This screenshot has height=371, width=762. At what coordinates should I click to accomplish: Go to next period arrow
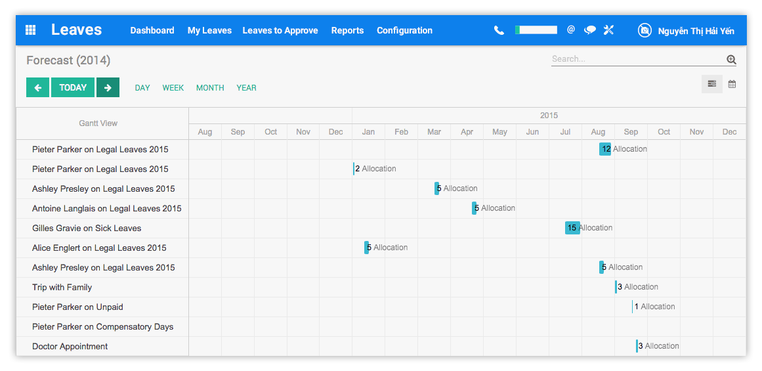[x=108, y=87]
